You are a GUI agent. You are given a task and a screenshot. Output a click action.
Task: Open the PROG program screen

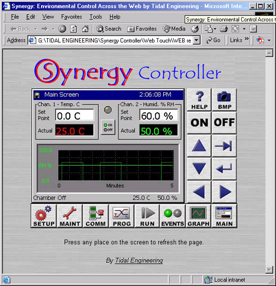121,216
